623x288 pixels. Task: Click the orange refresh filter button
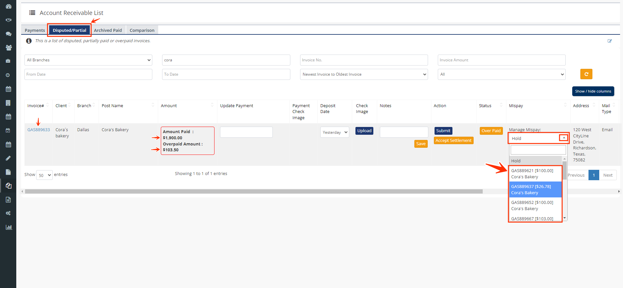[x=586, y=74]
